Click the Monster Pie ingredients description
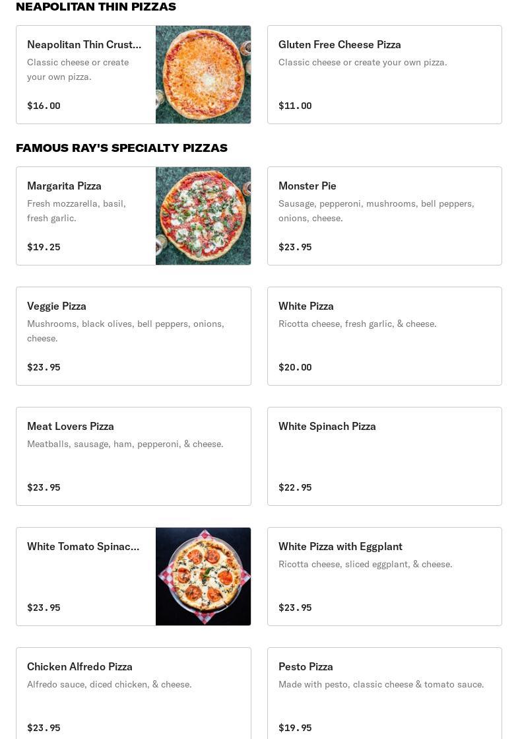This screenshot has width=518, height=739. click(376, 211)
